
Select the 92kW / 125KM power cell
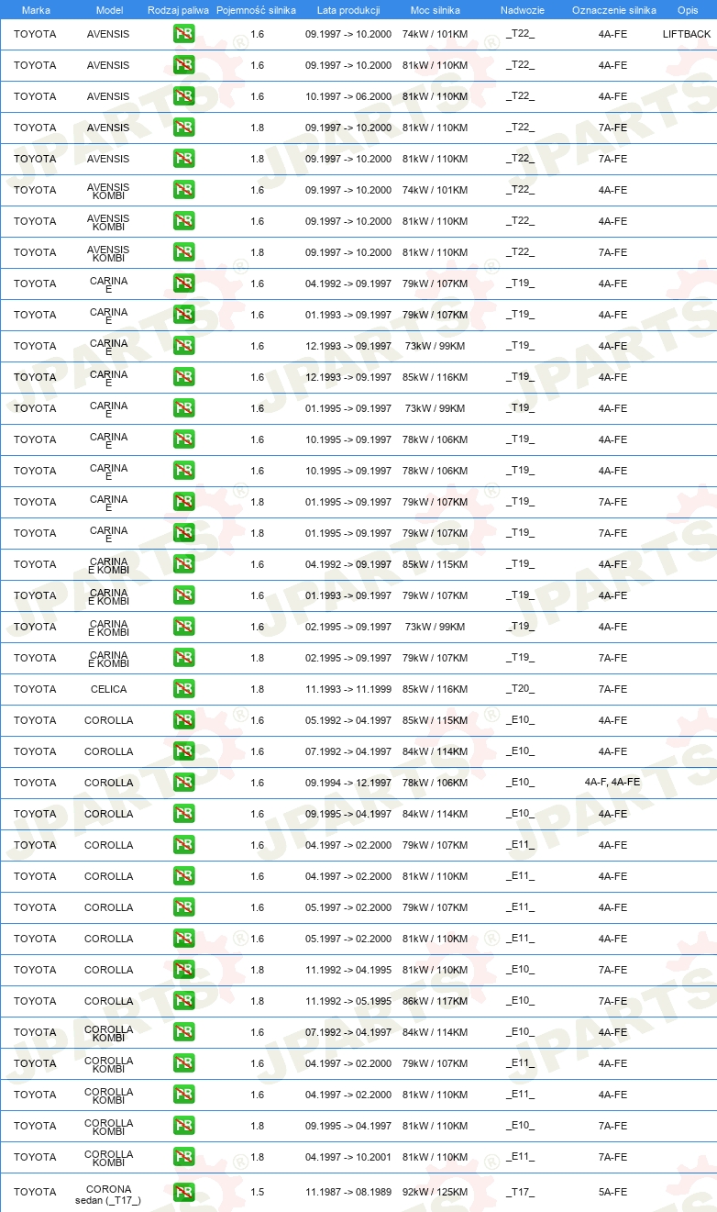click(x=435, y=1192)
